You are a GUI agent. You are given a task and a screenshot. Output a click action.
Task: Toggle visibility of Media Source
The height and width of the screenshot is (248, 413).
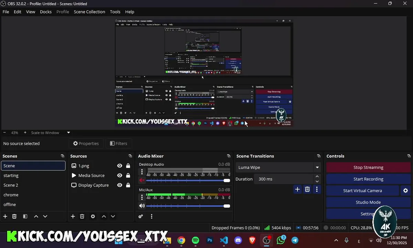click(x=120, y=175)
